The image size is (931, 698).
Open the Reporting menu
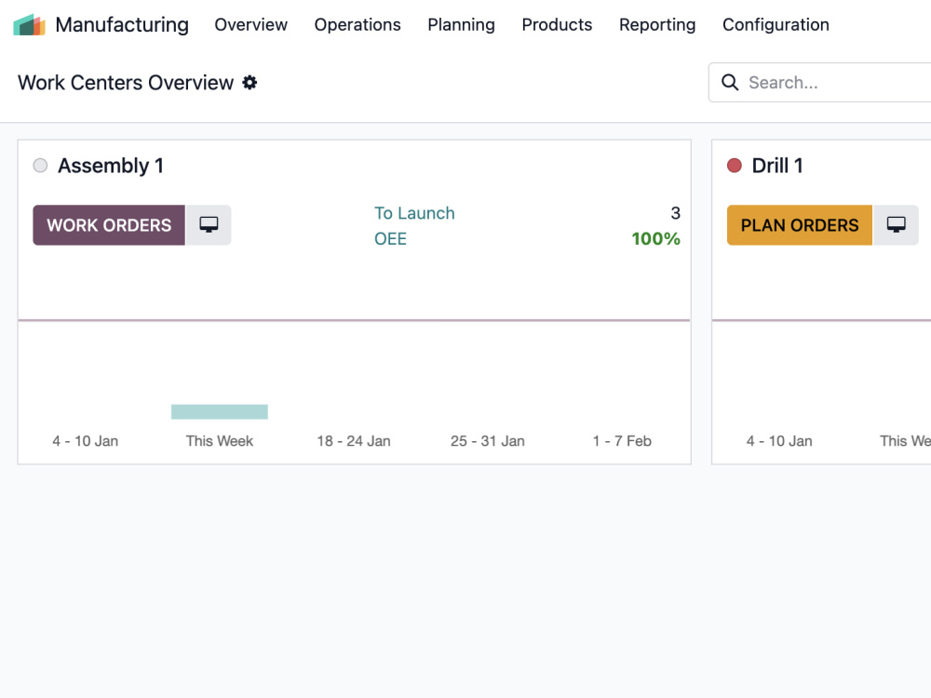click(657, 25)
